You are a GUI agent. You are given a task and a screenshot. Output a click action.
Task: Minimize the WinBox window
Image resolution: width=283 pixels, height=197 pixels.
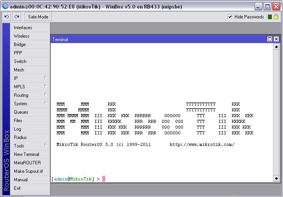pyautogui.click(x=258, y=7)
